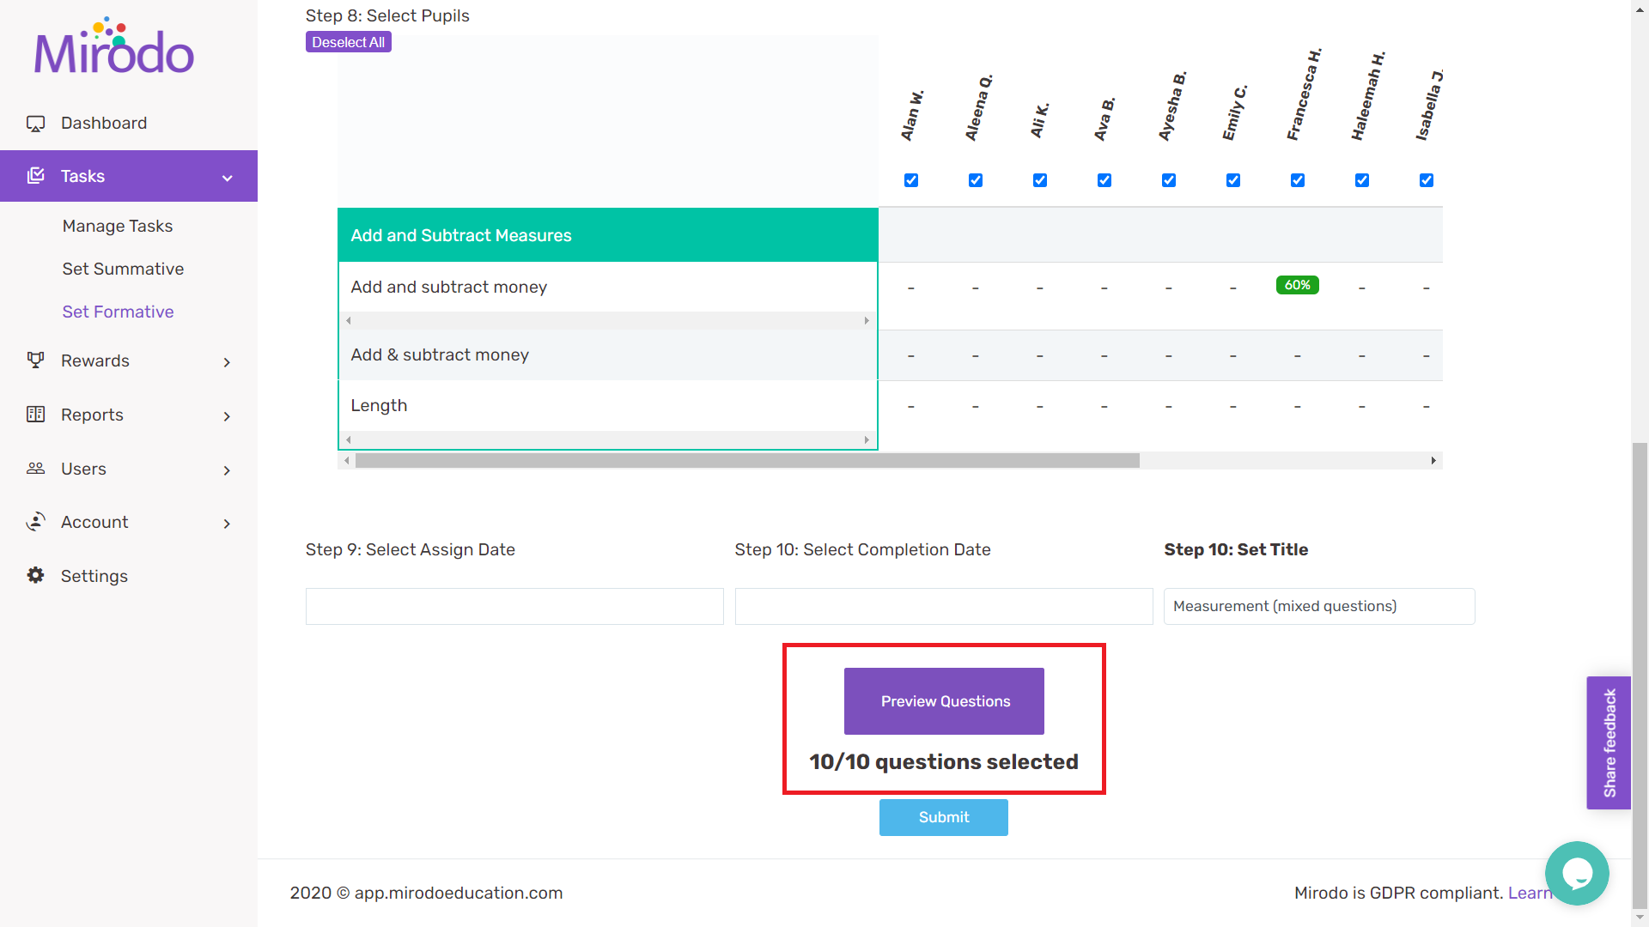Select the Add and Subtract Measures header
The height and width of the screenshot is (927, 1649).
[x=608, y=235]
